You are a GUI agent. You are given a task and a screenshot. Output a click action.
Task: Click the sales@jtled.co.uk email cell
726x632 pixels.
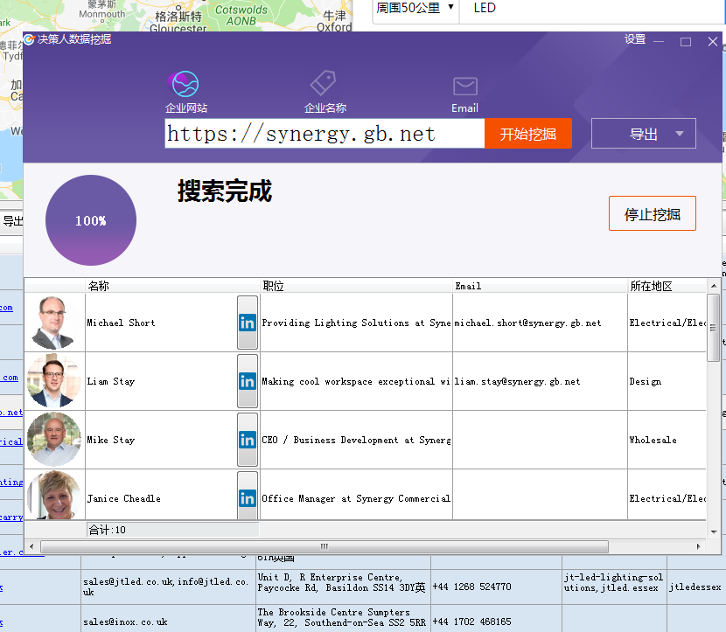(168, 587)
